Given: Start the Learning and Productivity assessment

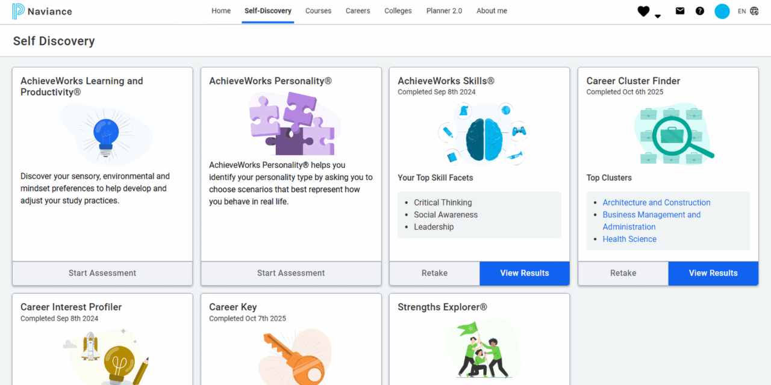Looking at the screenshot, I should [x=102, y=273].
